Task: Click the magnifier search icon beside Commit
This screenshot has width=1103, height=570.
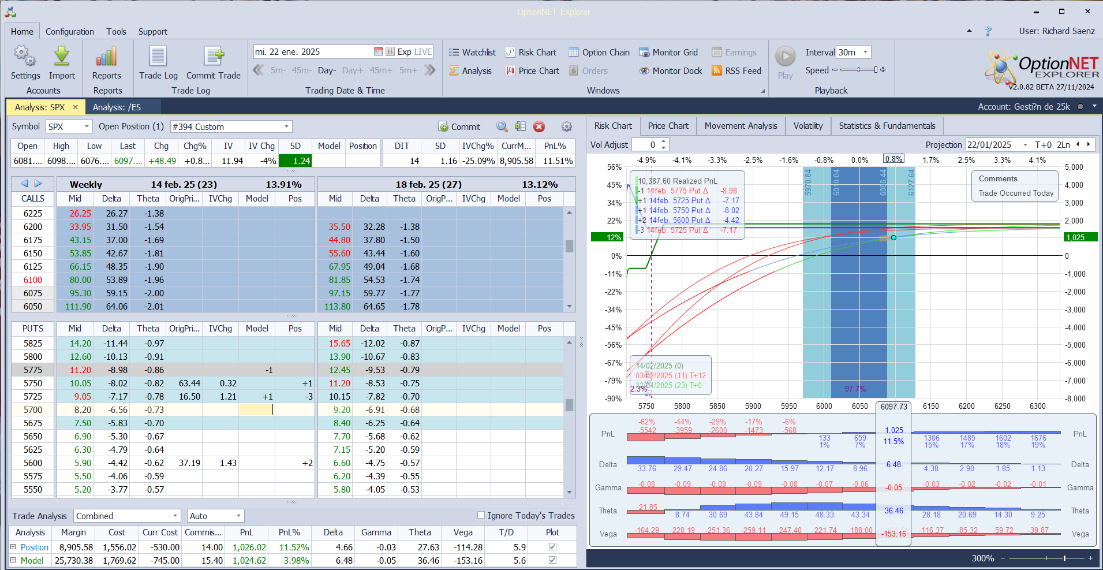Action: 502,126
